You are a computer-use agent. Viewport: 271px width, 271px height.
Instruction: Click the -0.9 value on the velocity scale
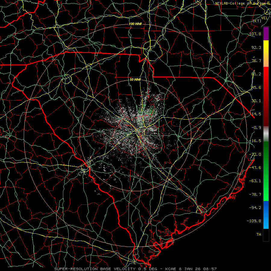coord(256,128)
